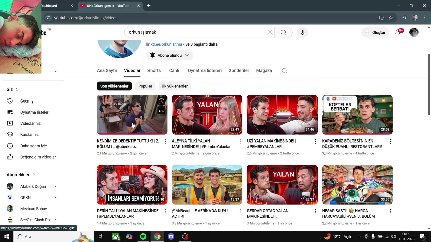431x242 pixels.
Task: Select İlk yüklenenler filter chip
Action: [175, 86]
